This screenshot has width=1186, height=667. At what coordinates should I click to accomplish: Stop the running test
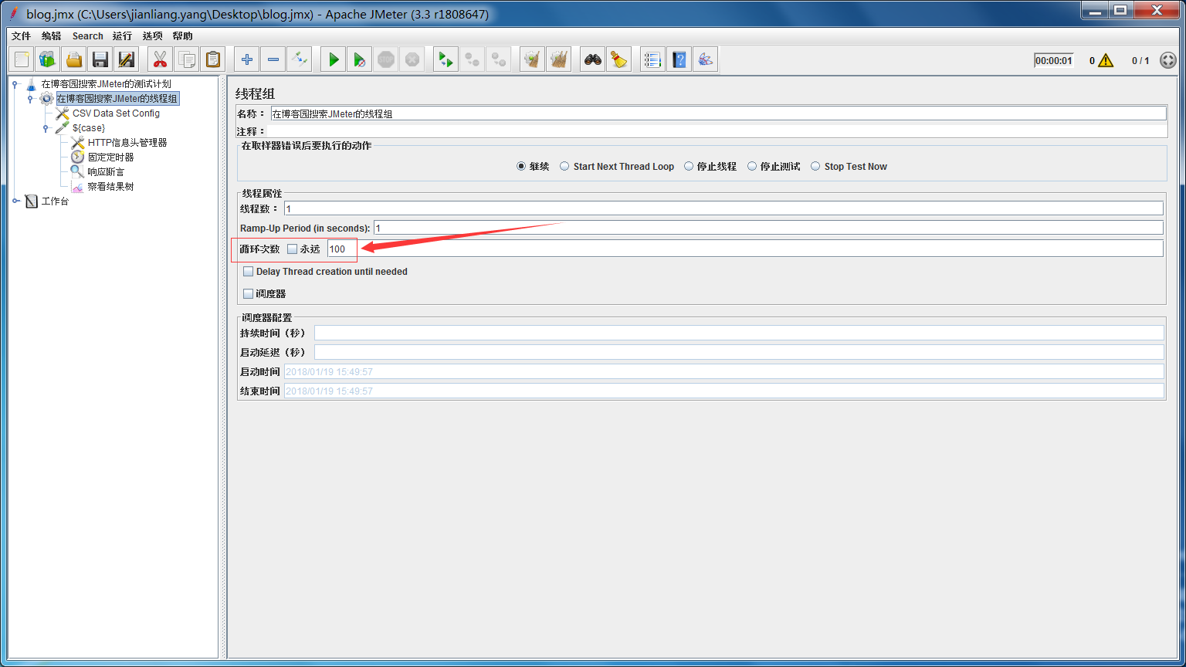386,59
